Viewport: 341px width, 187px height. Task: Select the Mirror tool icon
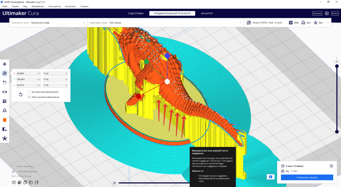tap(5, 92)
